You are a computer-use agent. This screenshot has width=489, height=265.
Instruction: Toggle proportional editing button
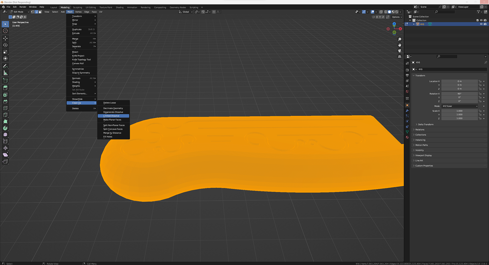215,12
